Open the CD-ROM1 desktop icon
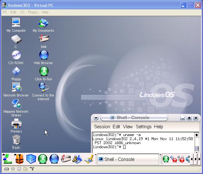The width and height of the screenshot is (203, 174). click(x=16, y=58)
